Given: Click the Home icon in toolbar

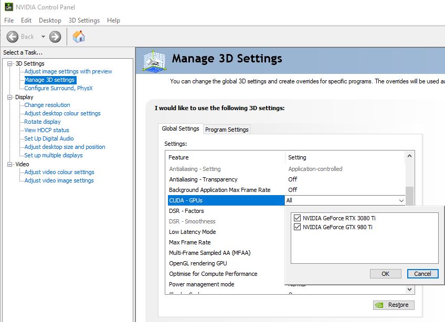Looking at the screenshot, I should point(79,37).
